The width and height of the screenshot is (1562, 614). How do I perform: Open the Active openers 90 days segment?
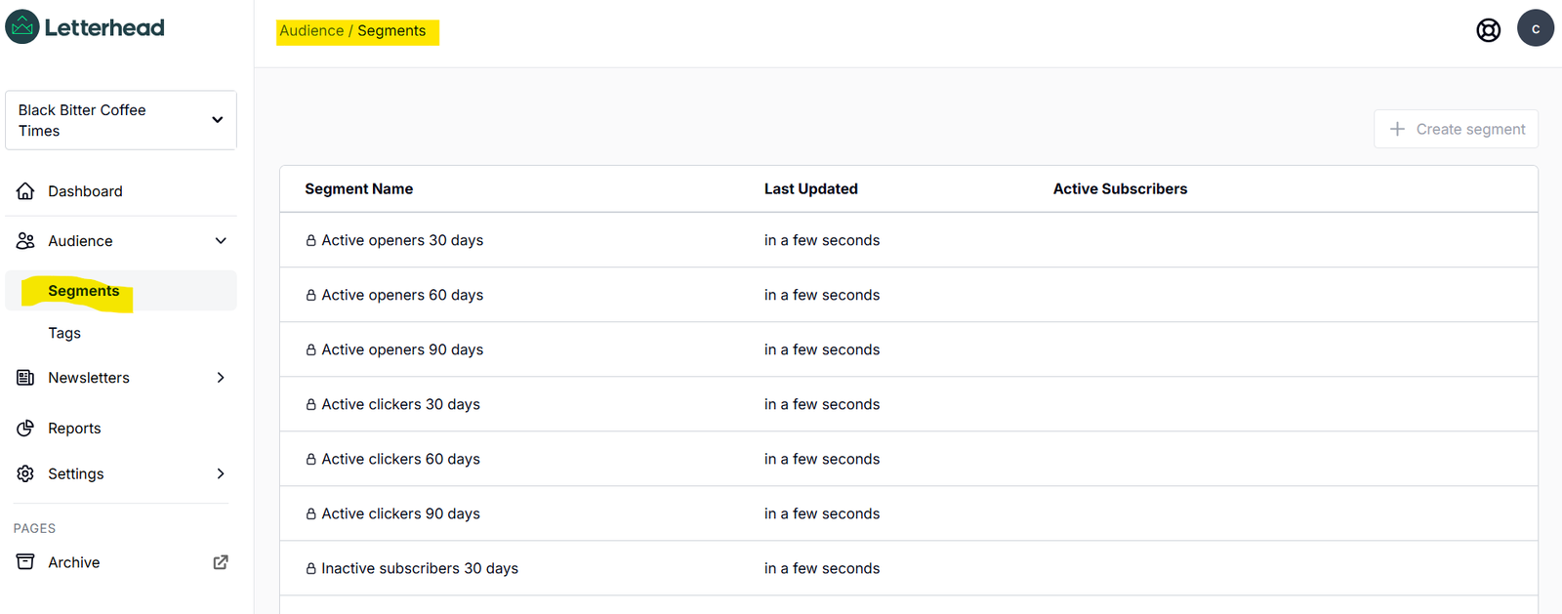click(402, 349)
